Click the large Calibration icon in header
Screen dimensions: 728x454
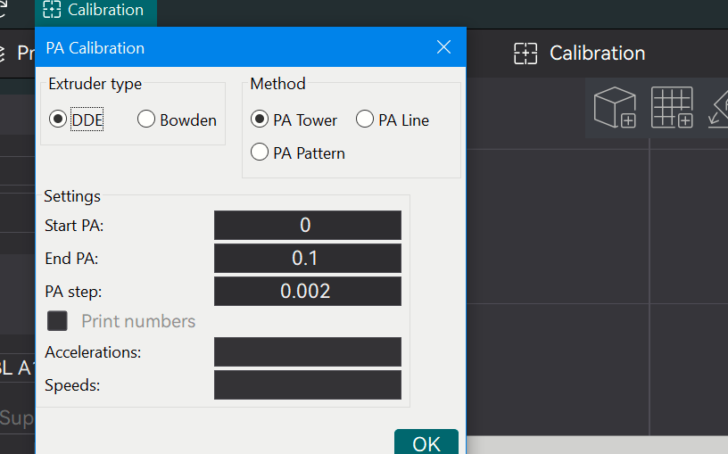click(x=525, y=54)
